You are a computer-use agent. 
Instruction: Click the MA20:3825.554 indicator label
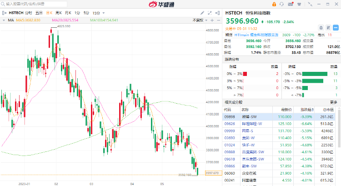coord(65,20)
